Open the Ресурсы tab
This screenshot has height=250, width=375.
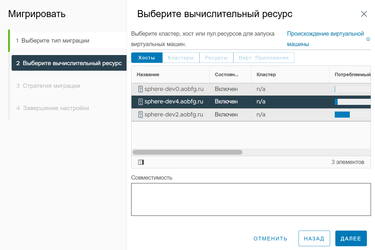click(x=216, y=58)
